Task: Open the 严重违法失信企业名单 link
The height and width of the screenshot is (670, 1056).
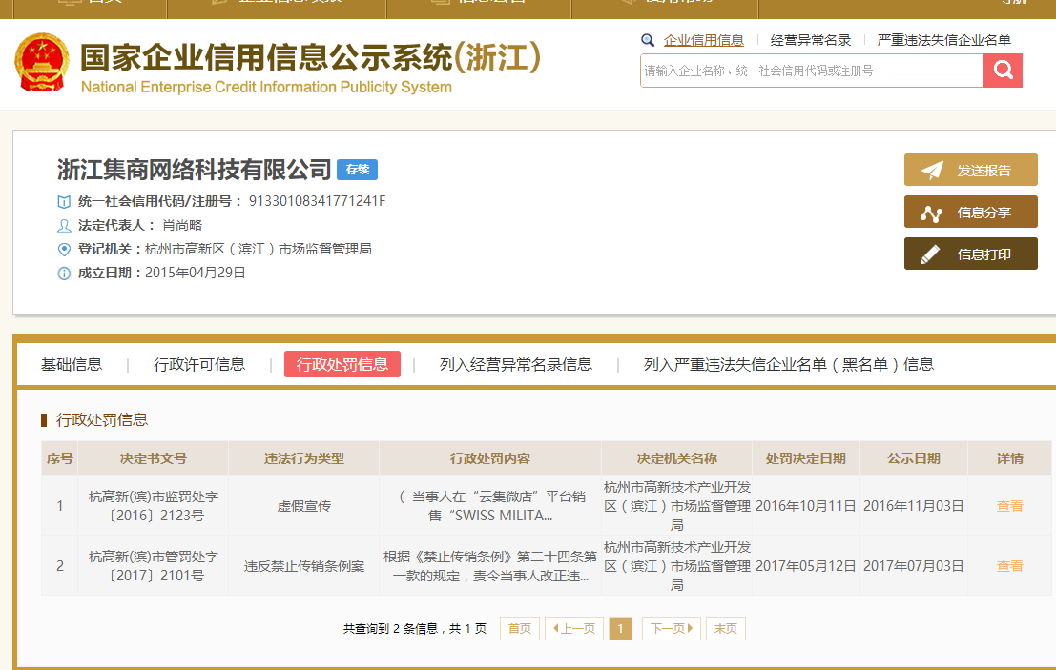Action: pos(944,40)
